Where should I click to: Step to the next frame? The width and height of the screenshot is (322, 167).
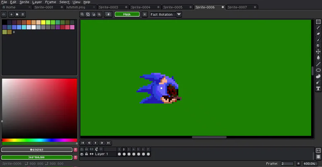(102, 143)
